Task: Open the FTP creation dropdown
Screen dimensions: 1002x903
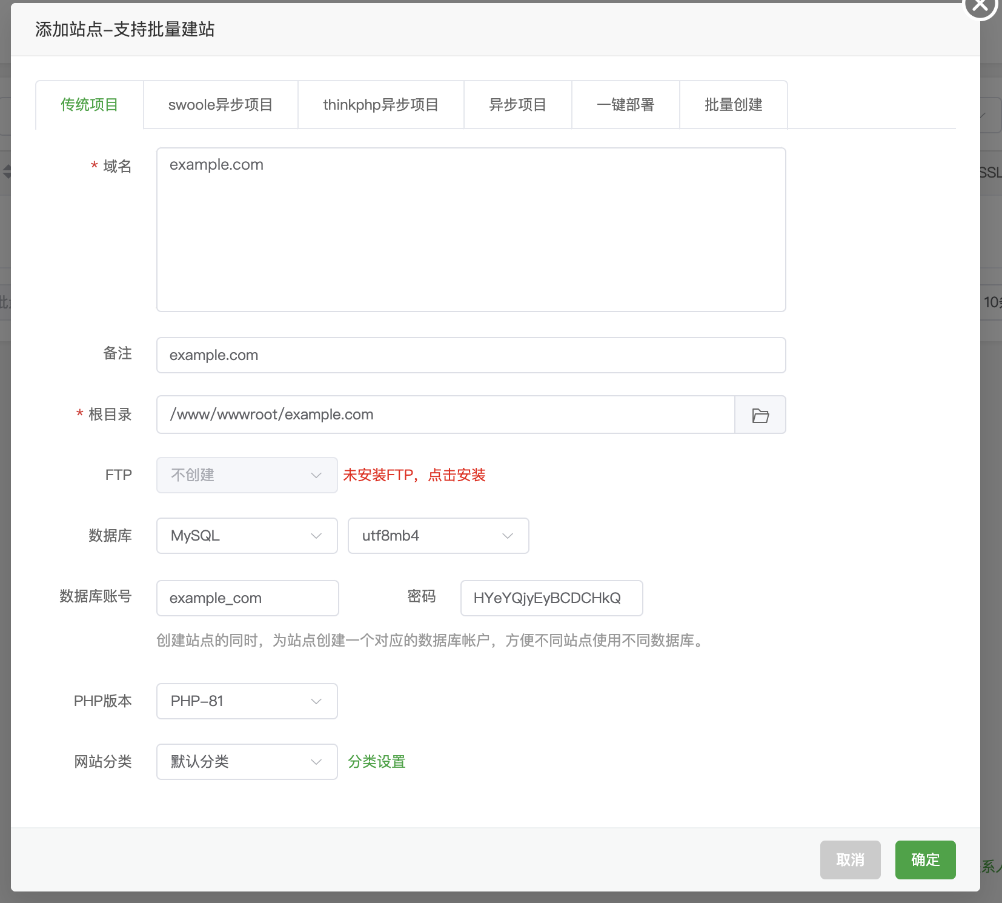Action: (x=246, y=475)
